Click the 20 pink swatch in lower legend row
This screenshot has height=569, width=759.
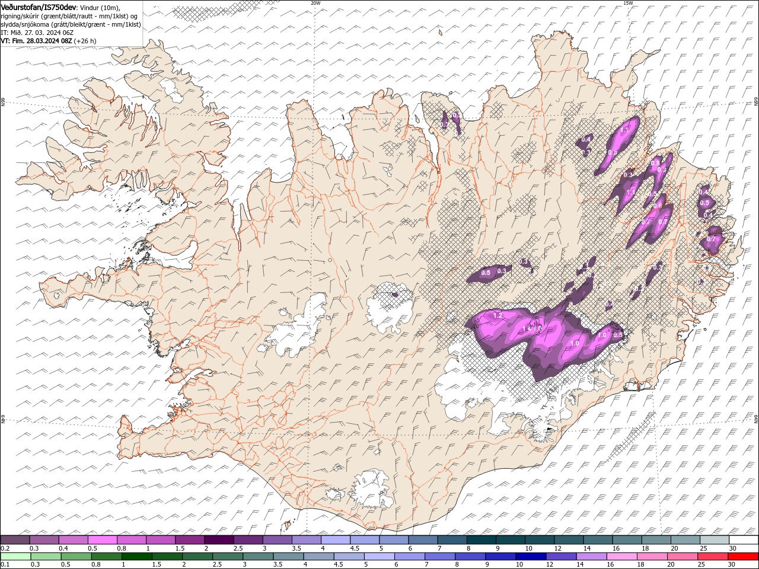coord(683,557)
